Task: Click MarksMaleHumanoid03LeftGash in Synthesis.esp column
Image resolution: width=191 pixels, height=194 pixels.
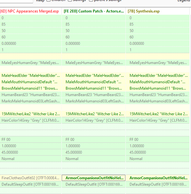Action: tap(157, 101)
